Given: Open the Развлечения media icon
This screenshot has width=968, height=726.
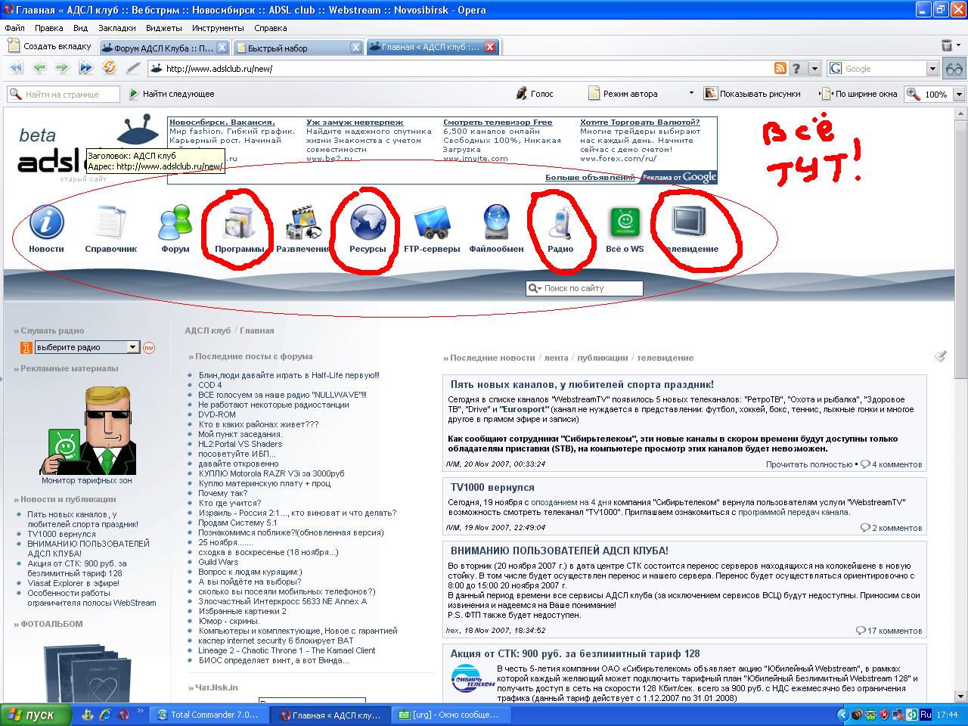Looking at the screenshot, I should click(x=303, y=224).
